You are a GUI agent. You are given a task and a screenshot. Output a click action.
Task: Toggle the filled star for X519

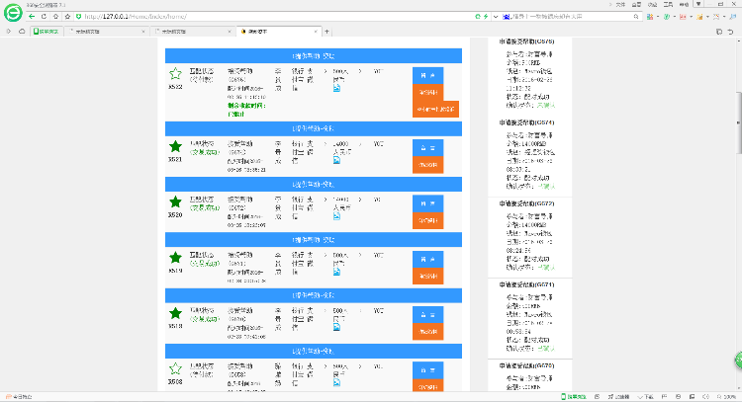tap(175, 258)
